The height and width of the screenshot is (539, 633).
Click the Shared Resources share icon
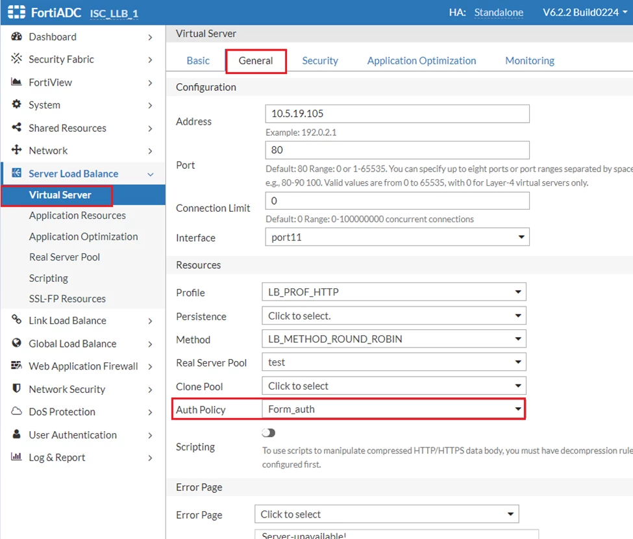16,127
